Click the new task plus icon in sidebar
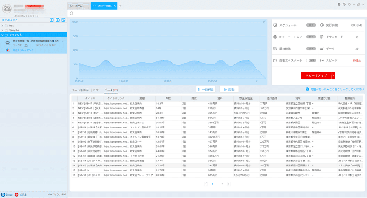This screenshot has height=198, width=367. 58,20
